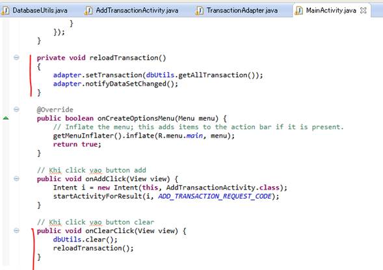
Task: Click the Java file icon on MainActivity.java tab
Action: click(298, 10)
